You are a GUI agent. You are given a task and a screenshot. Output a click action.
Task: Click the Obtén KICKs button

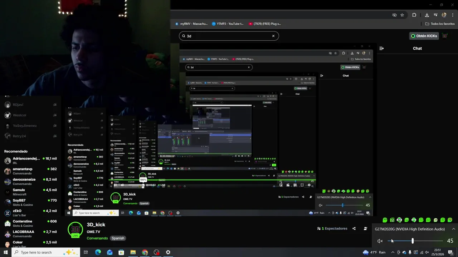[424, 36]
